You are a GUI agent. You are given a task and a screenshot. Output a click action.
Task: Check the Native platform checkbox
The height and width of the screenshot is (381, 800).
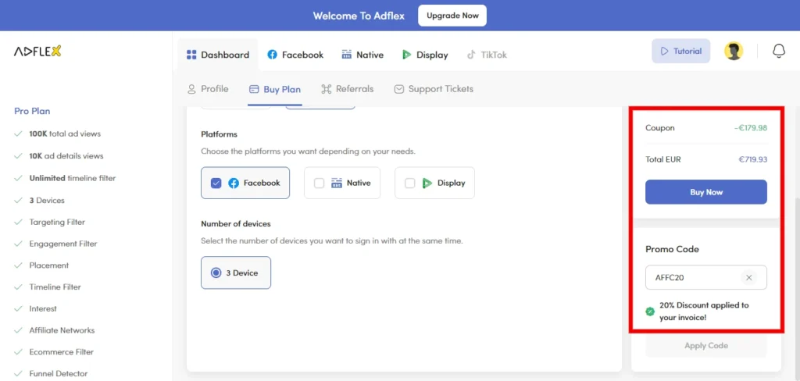(x=319, y=183)
